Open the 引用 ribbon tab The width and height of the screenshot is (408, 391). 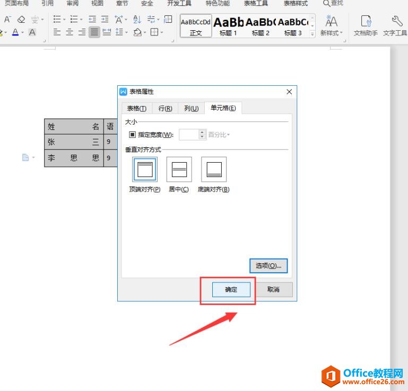coord(47,3)
